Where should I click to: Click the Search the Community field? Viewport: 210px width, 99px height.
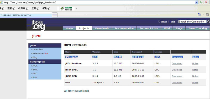[x=192, y=21]
